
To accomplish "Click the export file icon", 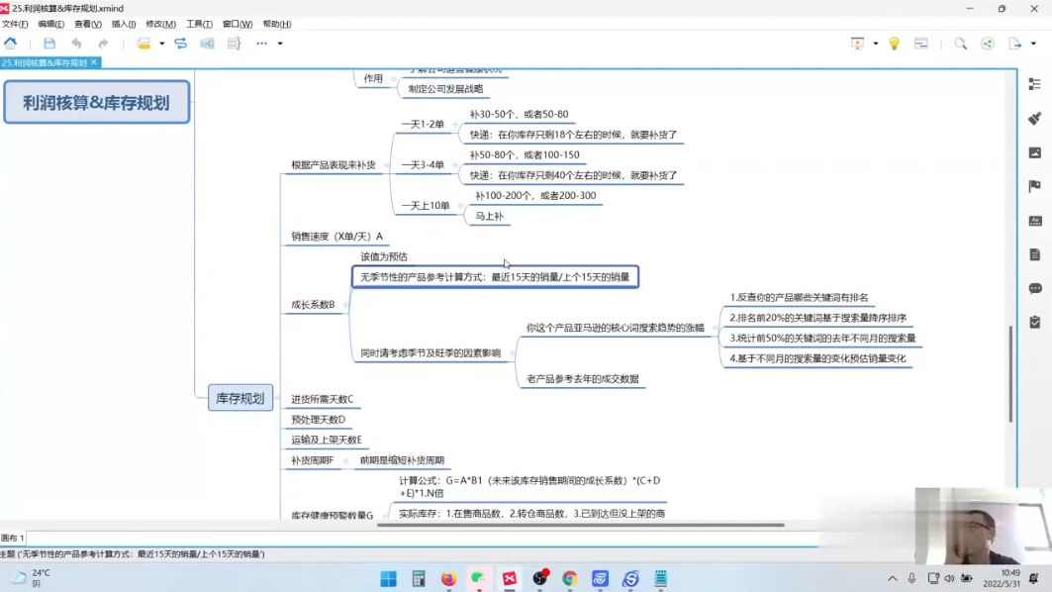I will 1015,44.
